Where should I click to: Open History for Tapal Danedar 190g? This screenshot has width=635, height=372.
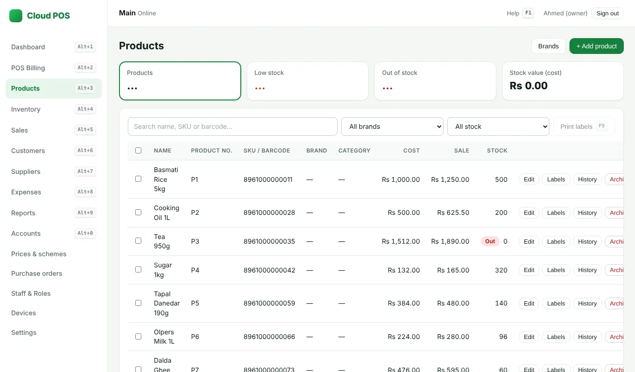coord(588,304)
